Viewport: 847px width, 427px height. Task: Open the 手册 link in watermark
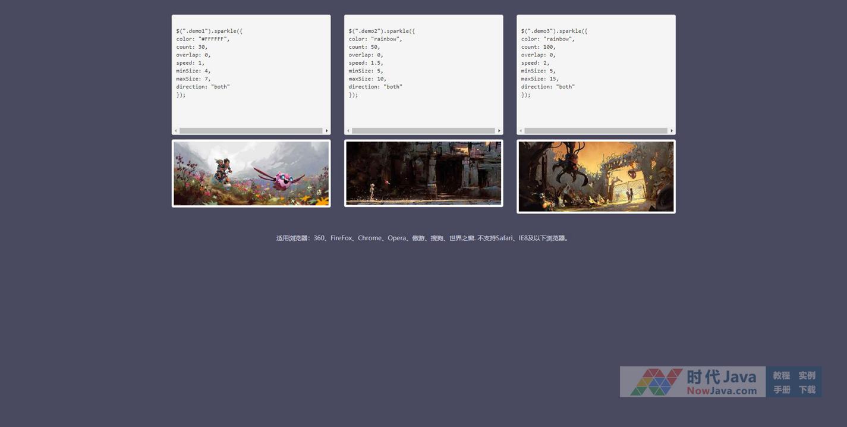coord(781,390)
